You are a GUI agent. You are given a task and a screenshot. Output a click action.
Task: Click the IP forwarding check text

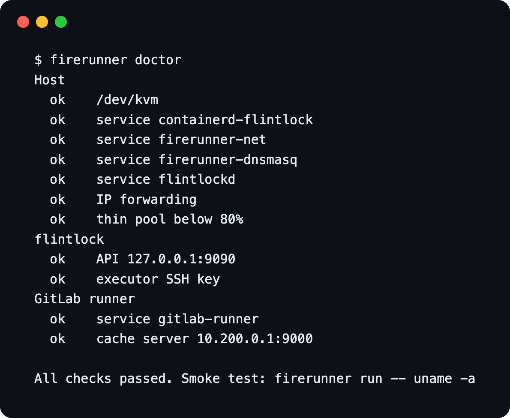[147, 200]
